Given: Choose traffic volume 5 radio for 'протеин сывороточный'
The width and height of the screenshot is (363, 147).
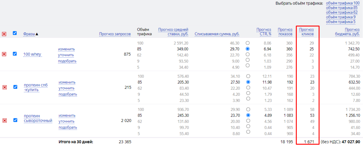Looking at the screenshot, I should coord(248,132).
